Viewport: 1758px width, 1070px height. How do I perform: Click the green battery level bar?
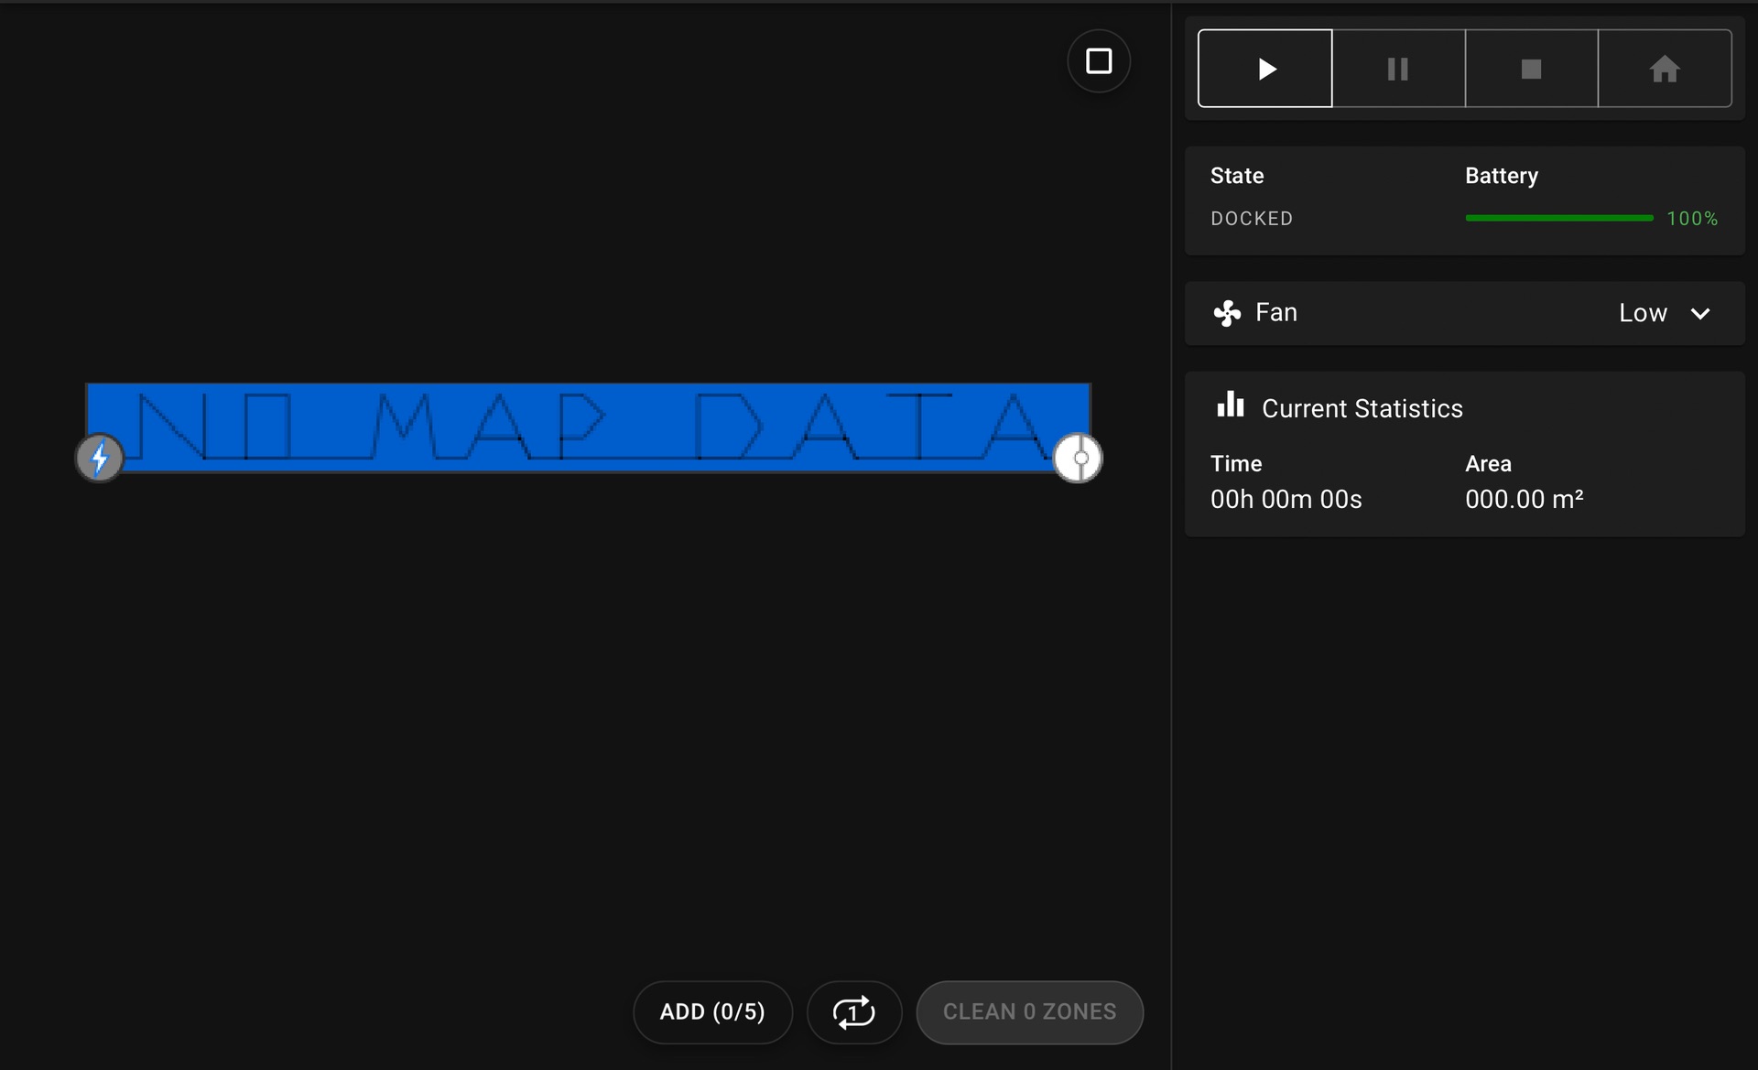[x=1558, y=218]
